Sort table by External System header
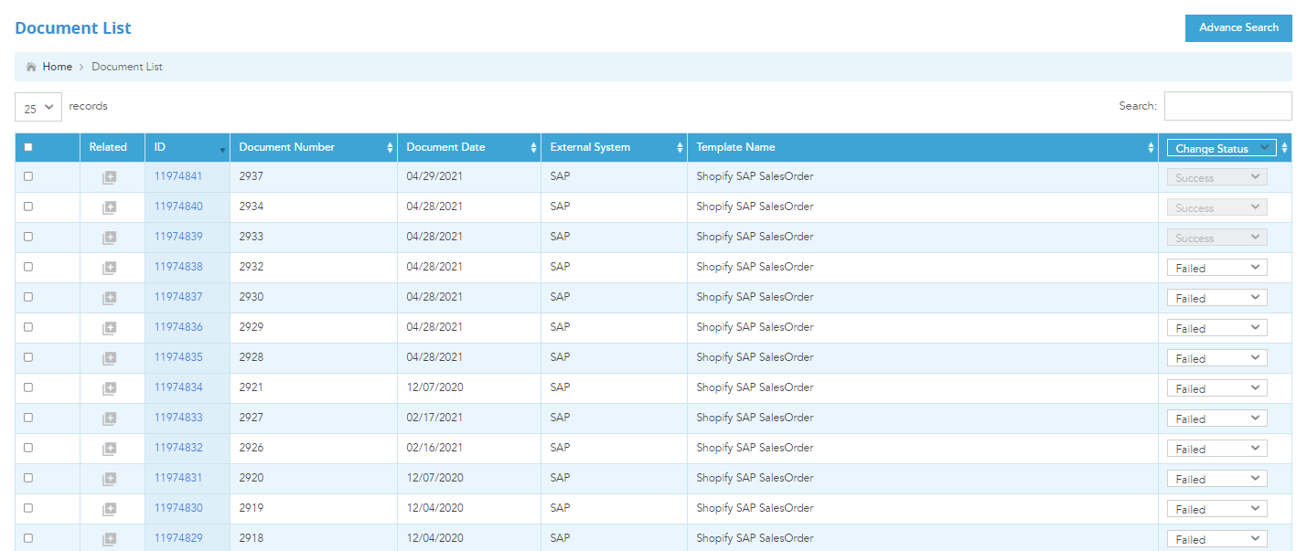The image size is (1307, 551). (x=590, y=147)
